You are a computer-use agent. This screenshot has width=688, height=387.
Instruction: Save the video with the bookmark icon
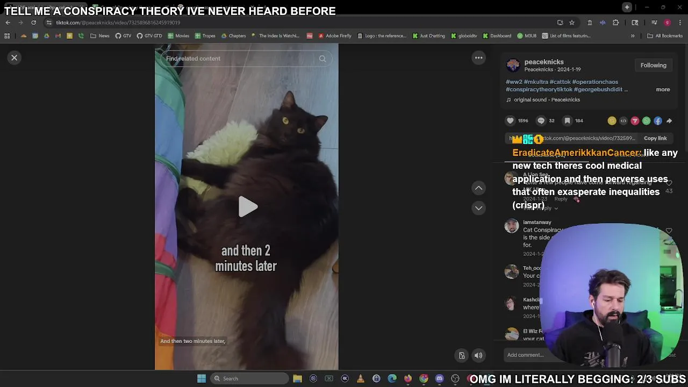(567, 121)
